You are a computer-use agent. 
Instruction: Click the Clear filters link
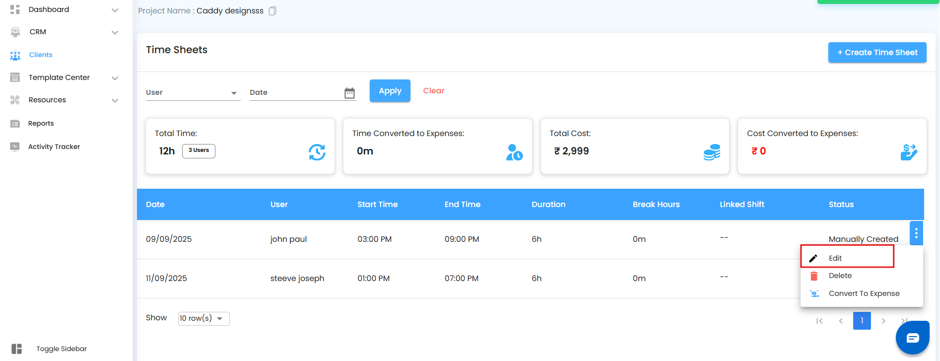(433, 91)
